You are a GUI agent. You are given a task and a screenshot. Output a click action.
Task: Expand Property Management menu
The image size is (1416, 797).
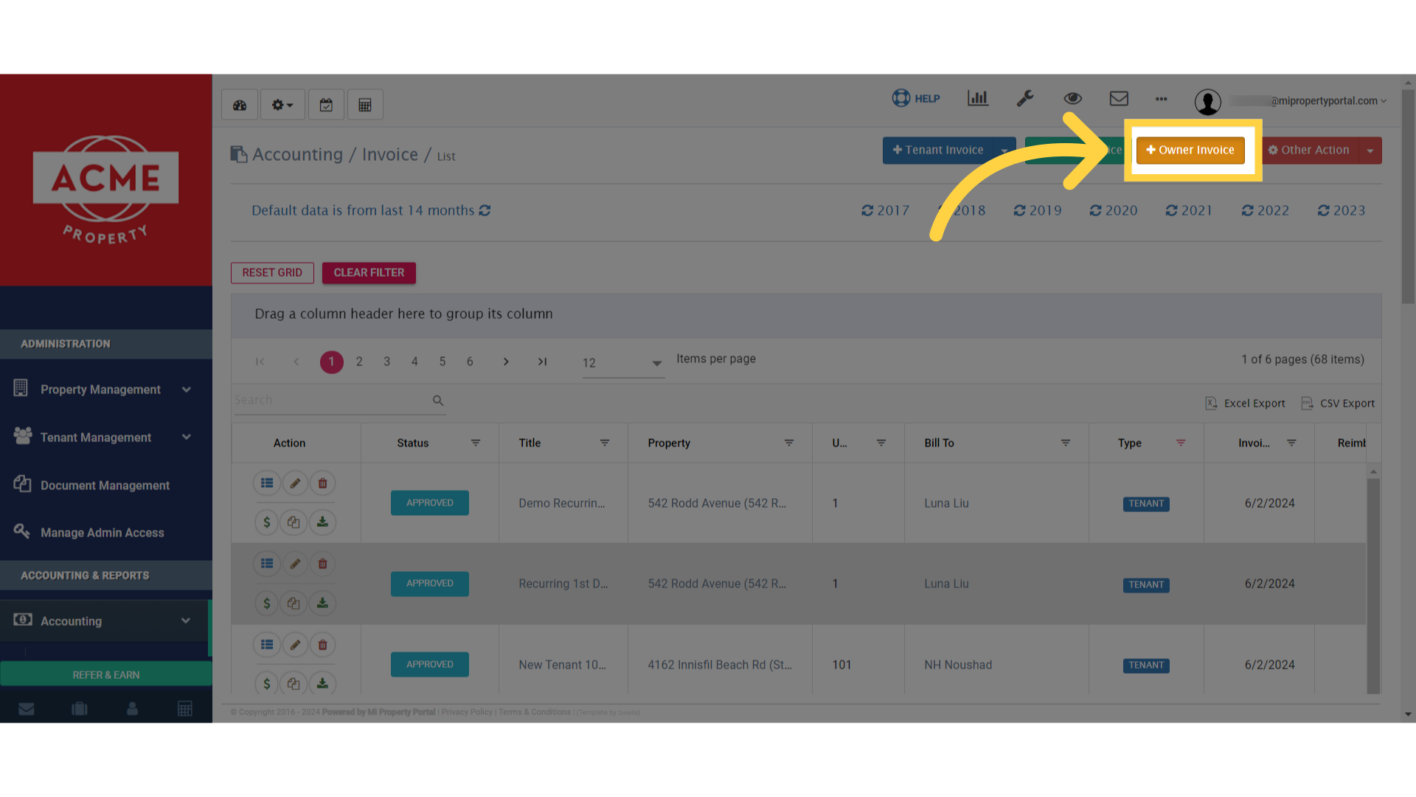(x=105, y=389)
